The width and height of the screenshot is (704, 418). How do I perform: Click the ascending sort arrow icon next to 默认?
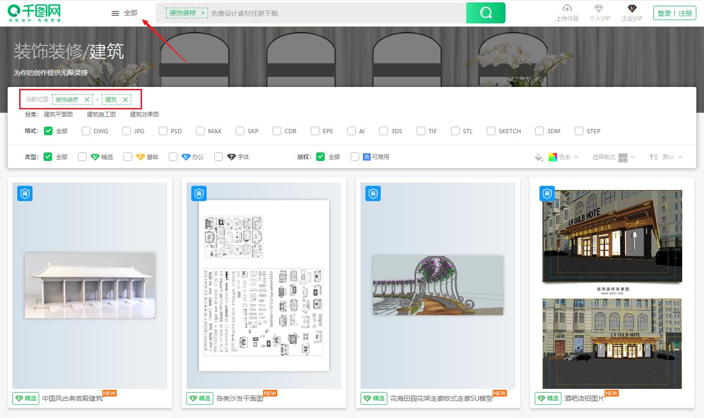(653, 157)
